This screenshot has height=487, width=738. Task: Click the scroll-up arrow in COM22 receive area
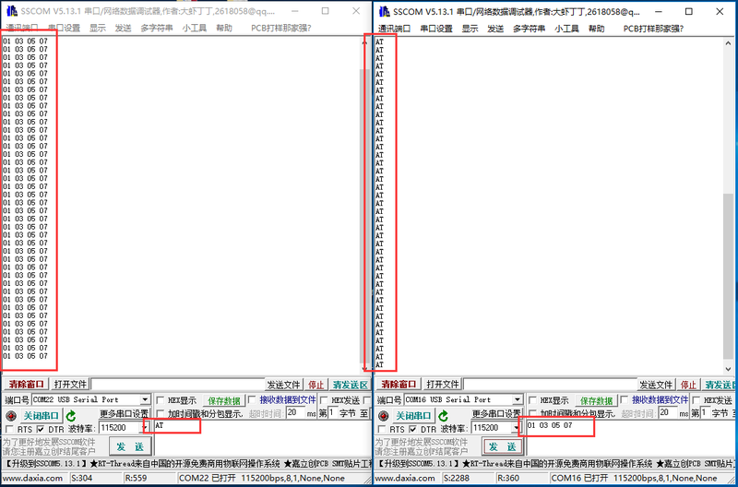pyautogui.click(x=363, y=42)
